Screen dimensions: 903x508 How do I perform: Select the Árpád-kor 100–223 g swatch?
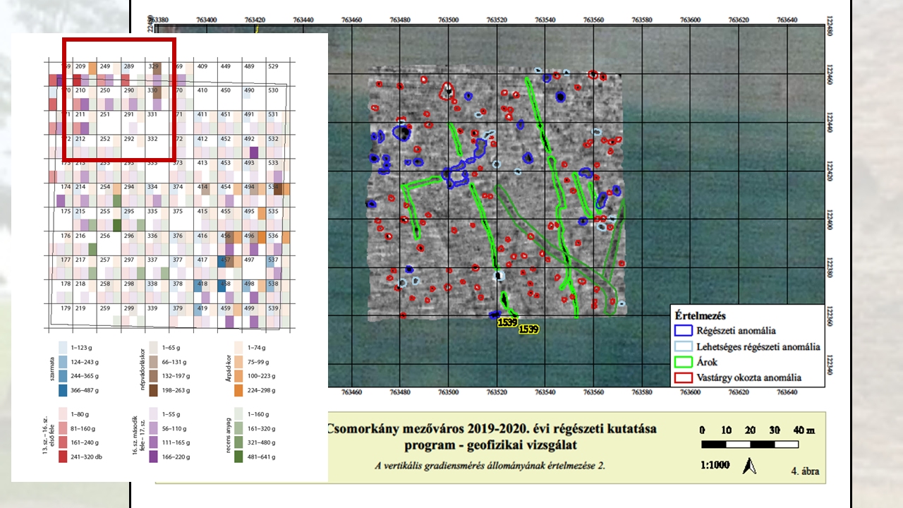click(240, 376)
